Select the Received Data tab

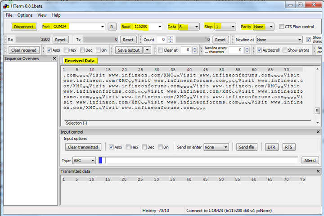point(81,61)
